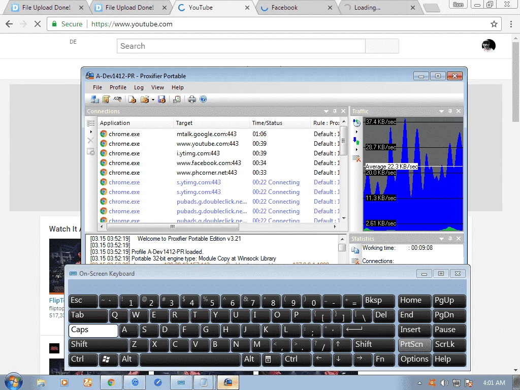Open the Statistics panel dropdown arrow
The width and height of the screenshot is (520, 390).
tap(441, 239)
